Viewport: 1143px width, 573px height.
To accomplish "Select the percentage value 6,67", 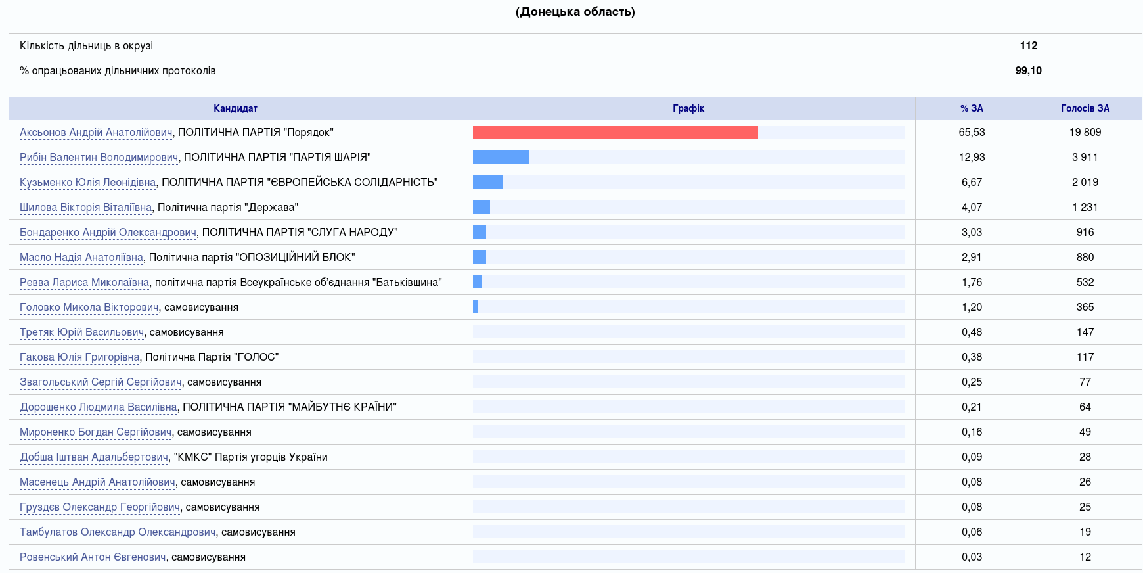I will pyautogui.click(x=972, y=182).
